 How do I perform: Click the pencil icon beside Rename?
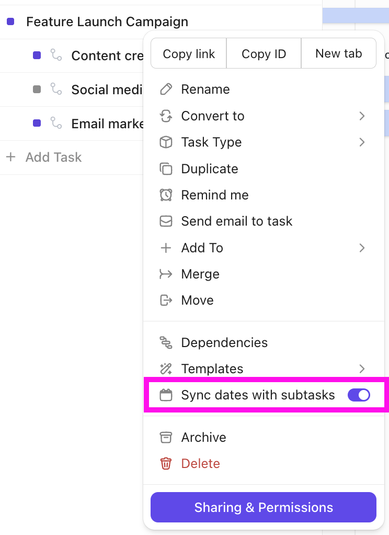(x=166, y=90)
